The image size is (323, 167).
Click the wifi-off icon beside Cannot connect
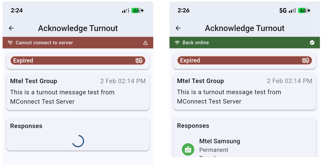pos(10,43)
